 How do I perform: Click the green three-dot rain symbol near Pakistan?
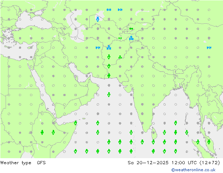click(120, 57)
